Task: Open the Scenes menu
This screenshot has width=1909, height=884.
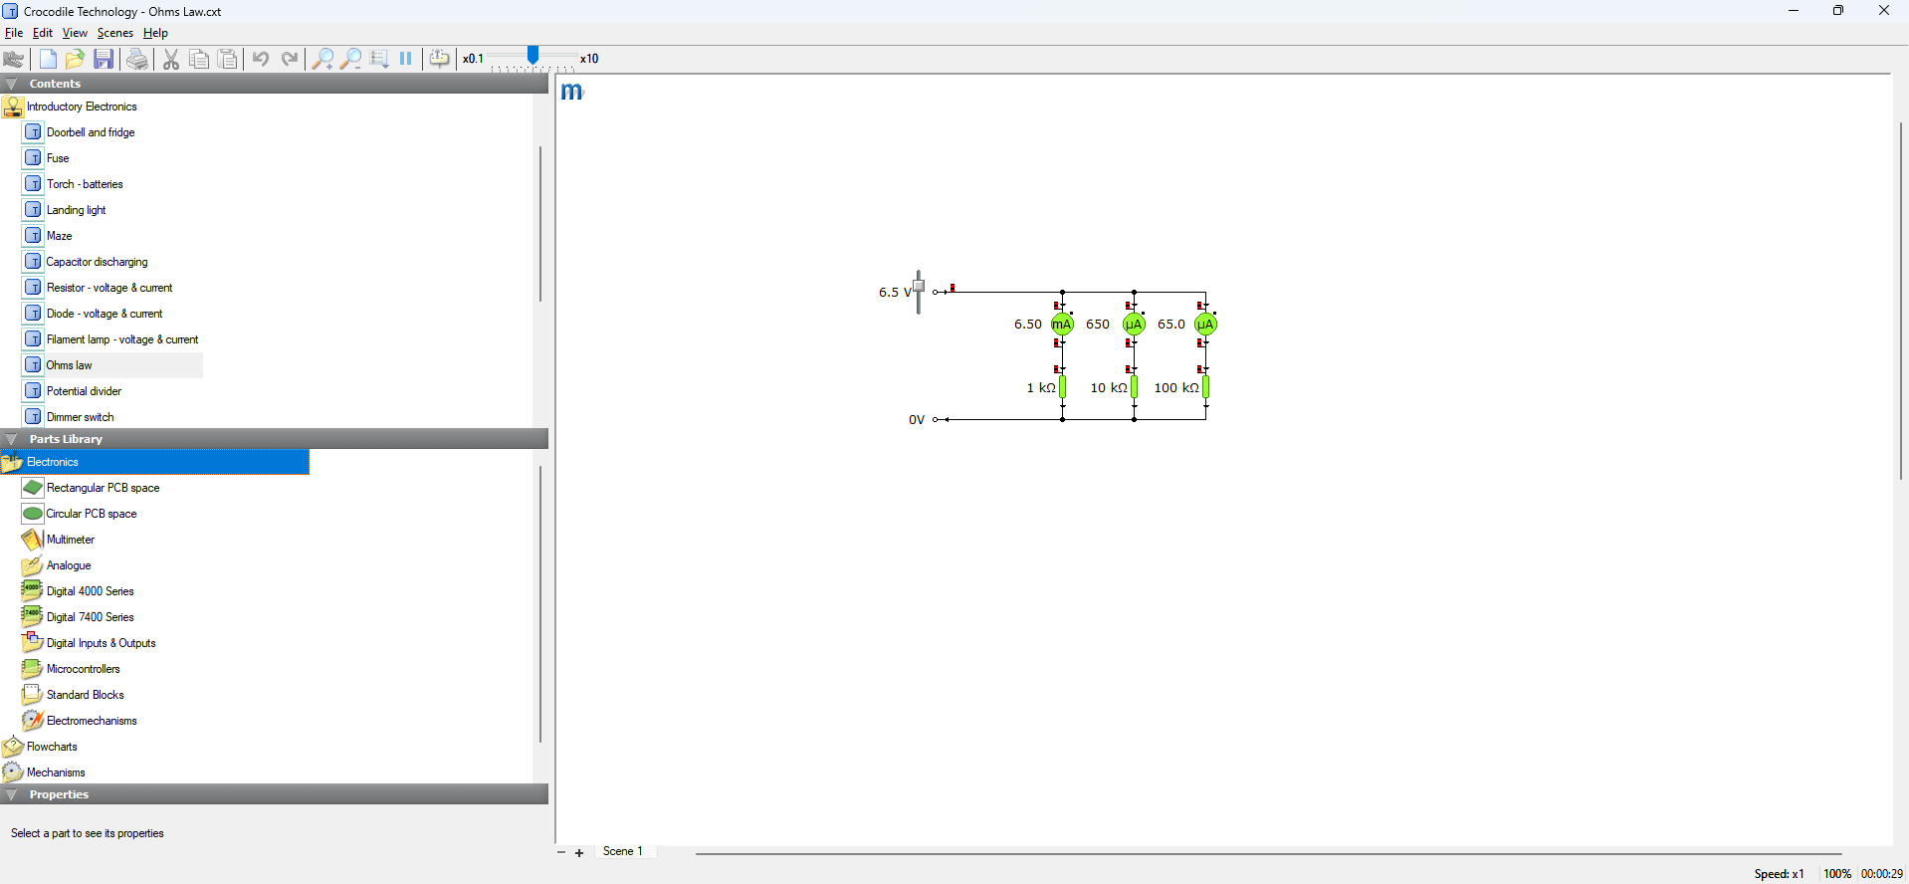Action: (115, 33)
